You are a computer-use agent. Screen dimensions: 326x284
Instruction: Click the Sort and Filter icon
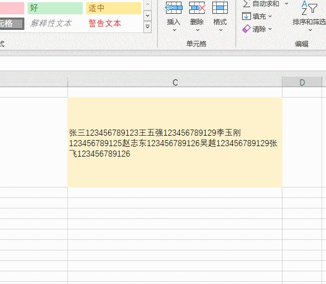pos(309,8)
